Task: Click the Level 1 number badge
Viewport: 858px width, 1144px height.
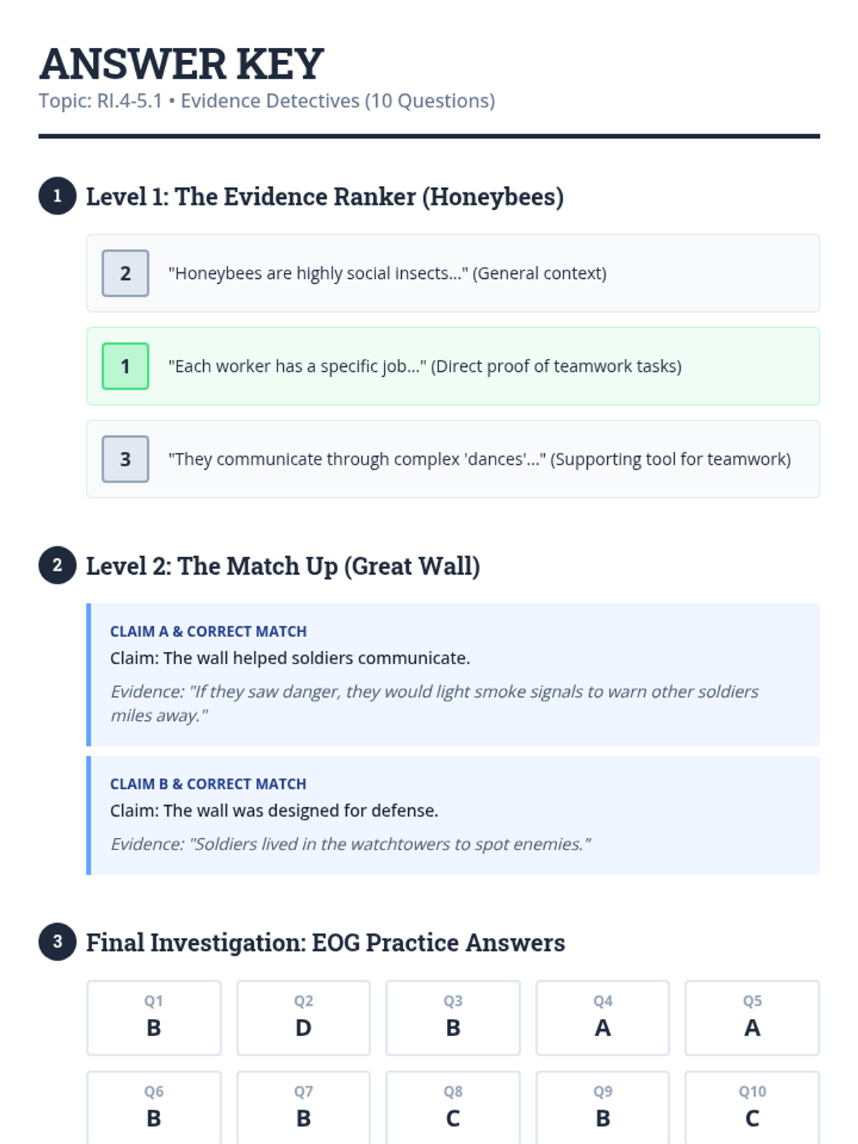Action: pyautogui.click(x=57, y=196)
